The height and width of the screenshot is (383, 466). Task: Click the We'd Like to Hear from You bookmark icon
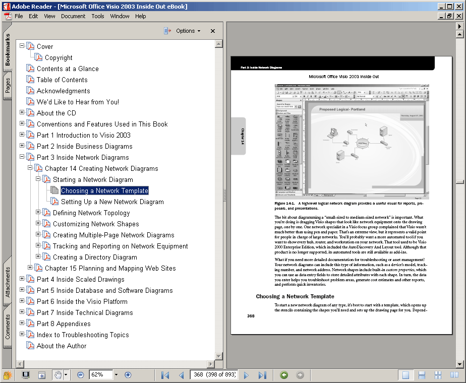tap(30, 101)
